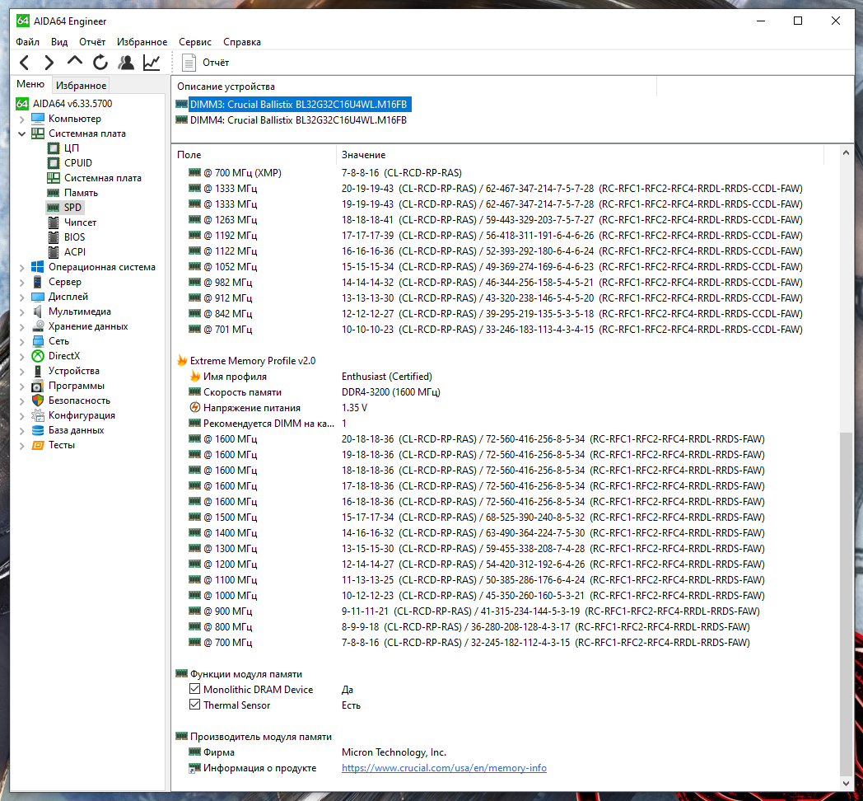Viewport: 863px width, 801px height.
Task: Click the Операционная система Windows icon
Action: pos(38,267)
